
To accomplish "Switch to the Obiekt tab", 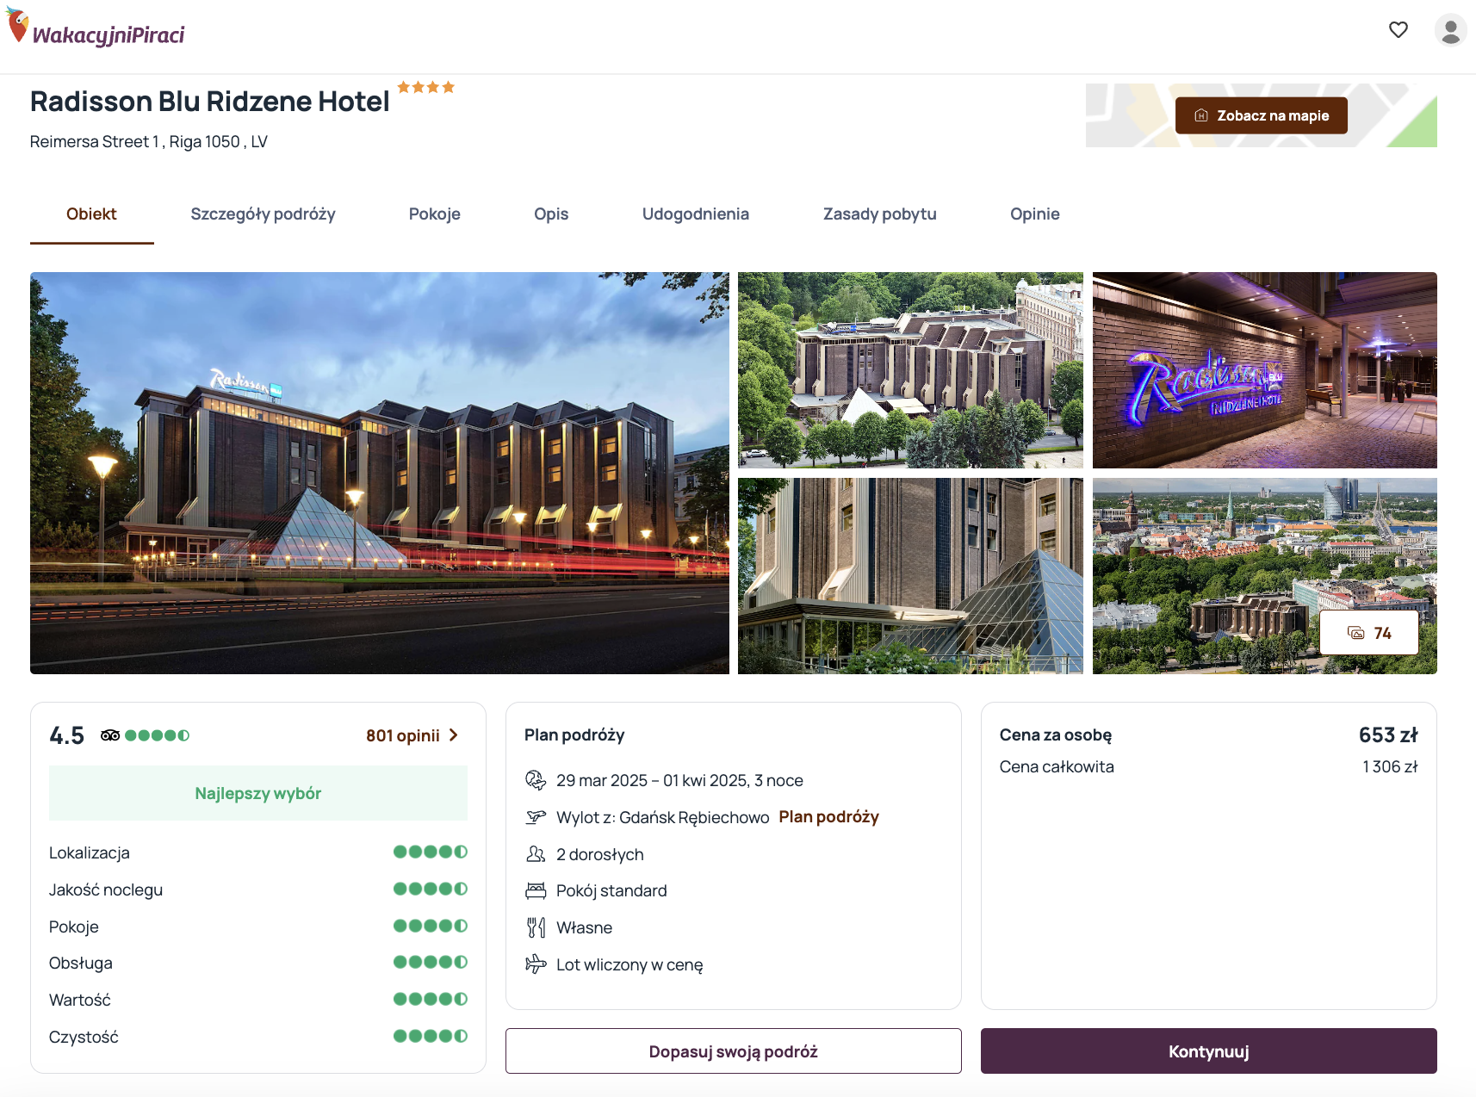I will coord(91,214).
